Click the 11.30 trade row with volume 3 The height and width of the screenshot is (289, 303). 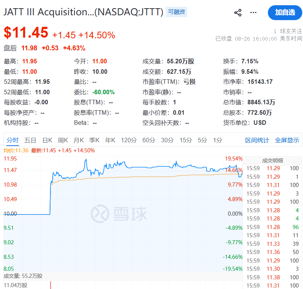point(273,269)
